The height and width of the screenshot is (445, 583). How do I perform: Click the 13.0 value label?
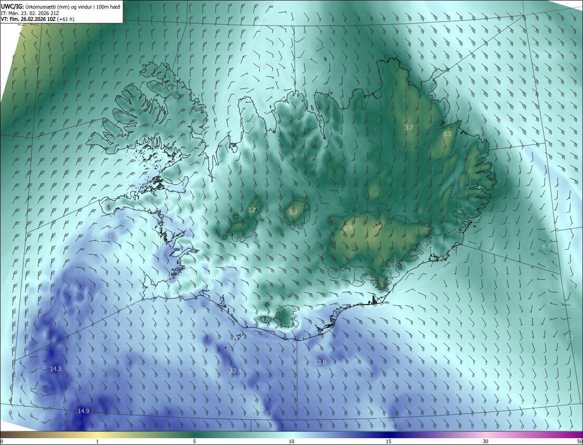click(x=321, y=362)
